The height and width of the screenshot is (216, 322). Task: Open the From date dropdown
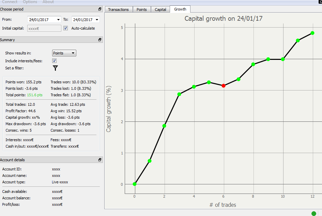click(58, 20)
